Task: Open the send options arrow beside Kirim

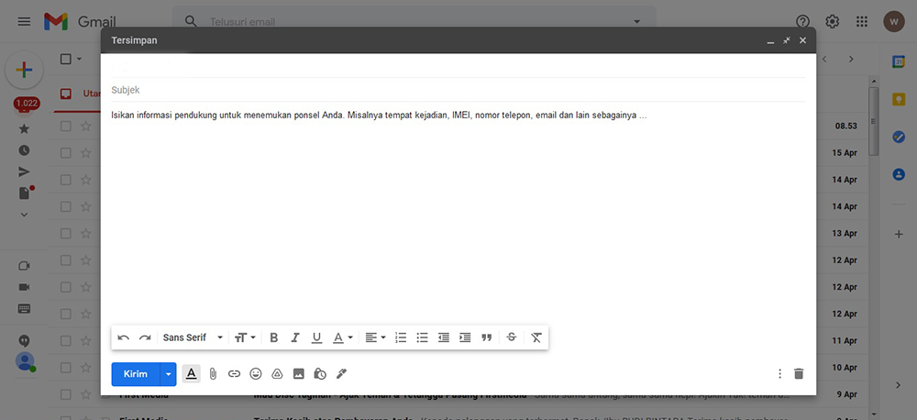Action: [x=168, y=374]
